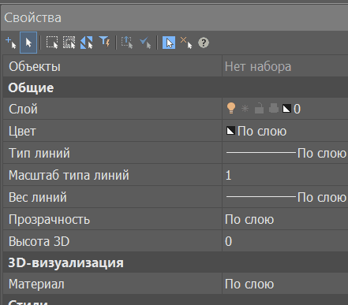Viewport: 348px width, 305px height.
Task: Open quick select filter with lightning icon
Action: point(105,42)
